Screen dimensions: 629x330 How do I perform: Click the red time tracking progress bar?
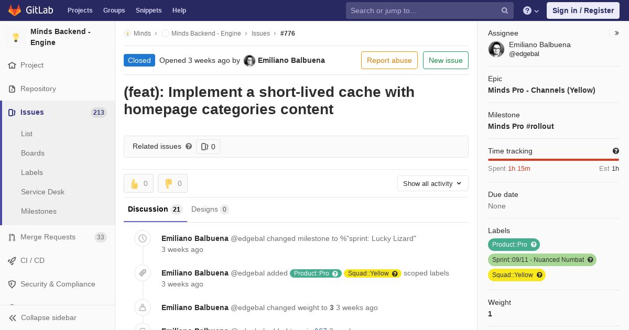[x=554, y=160]
